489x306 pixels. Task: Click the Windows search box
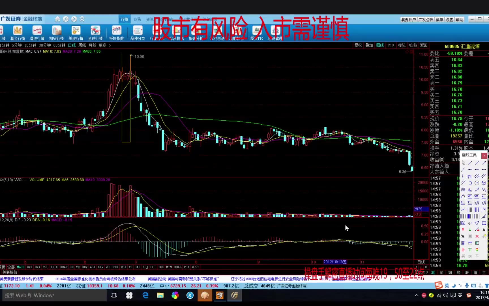54,295
